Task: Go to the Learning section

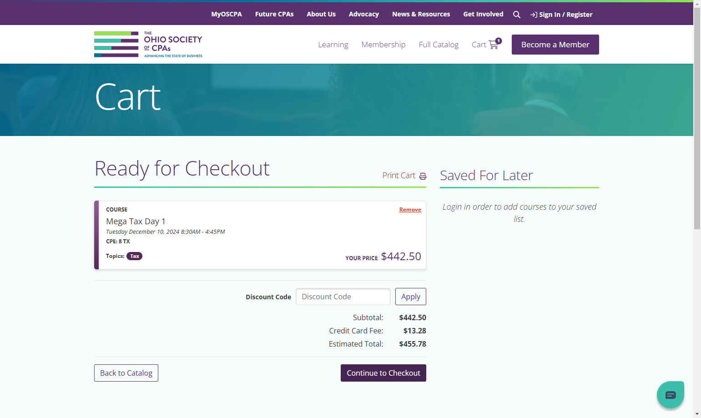Action: click(333, 45)
